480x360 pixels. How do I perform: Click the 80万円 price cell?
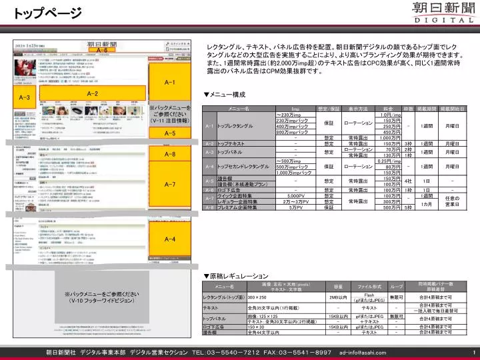point(389,167)
